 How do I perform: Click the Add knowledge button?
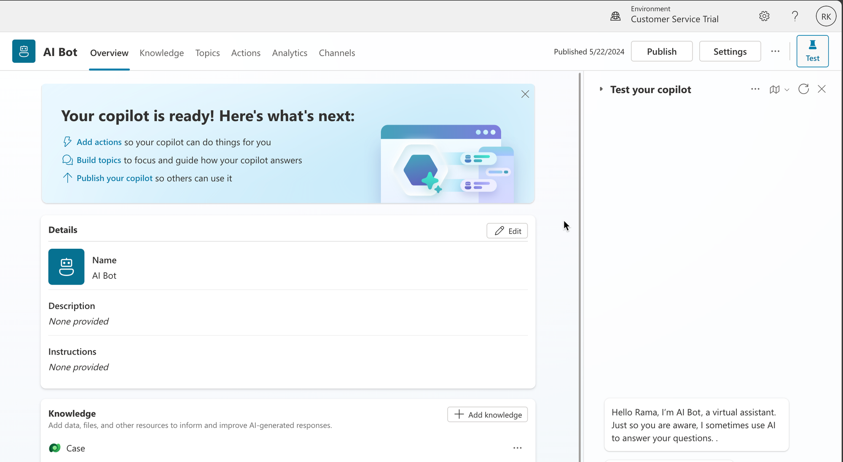tap(487, 414)
